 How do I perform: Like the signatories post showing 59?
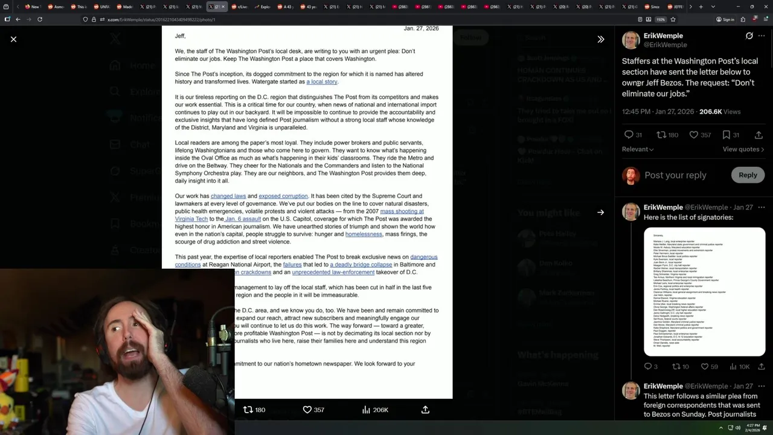[x=709, y=366]
